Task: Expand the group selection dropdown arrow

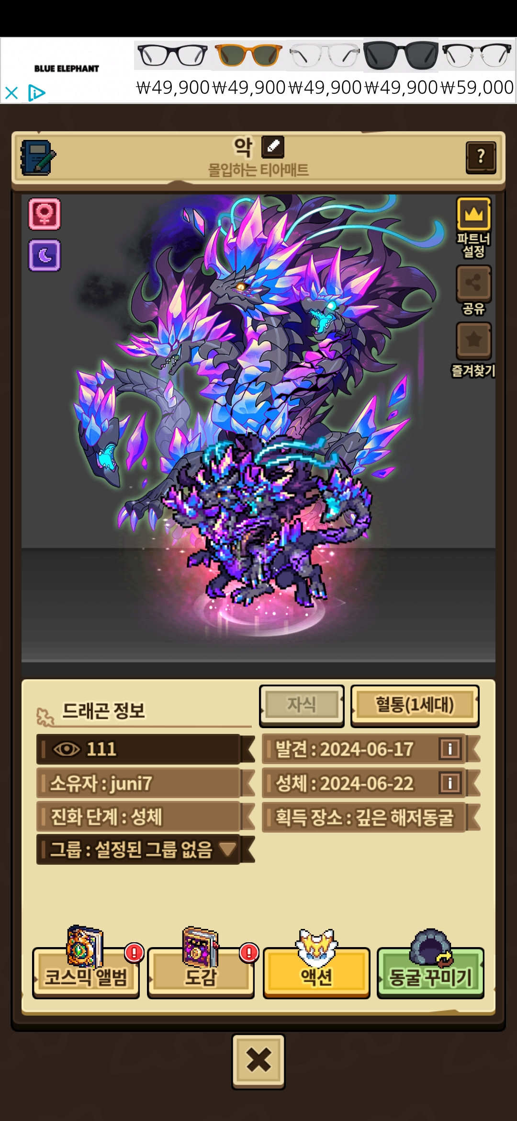Action: point(227,849)
